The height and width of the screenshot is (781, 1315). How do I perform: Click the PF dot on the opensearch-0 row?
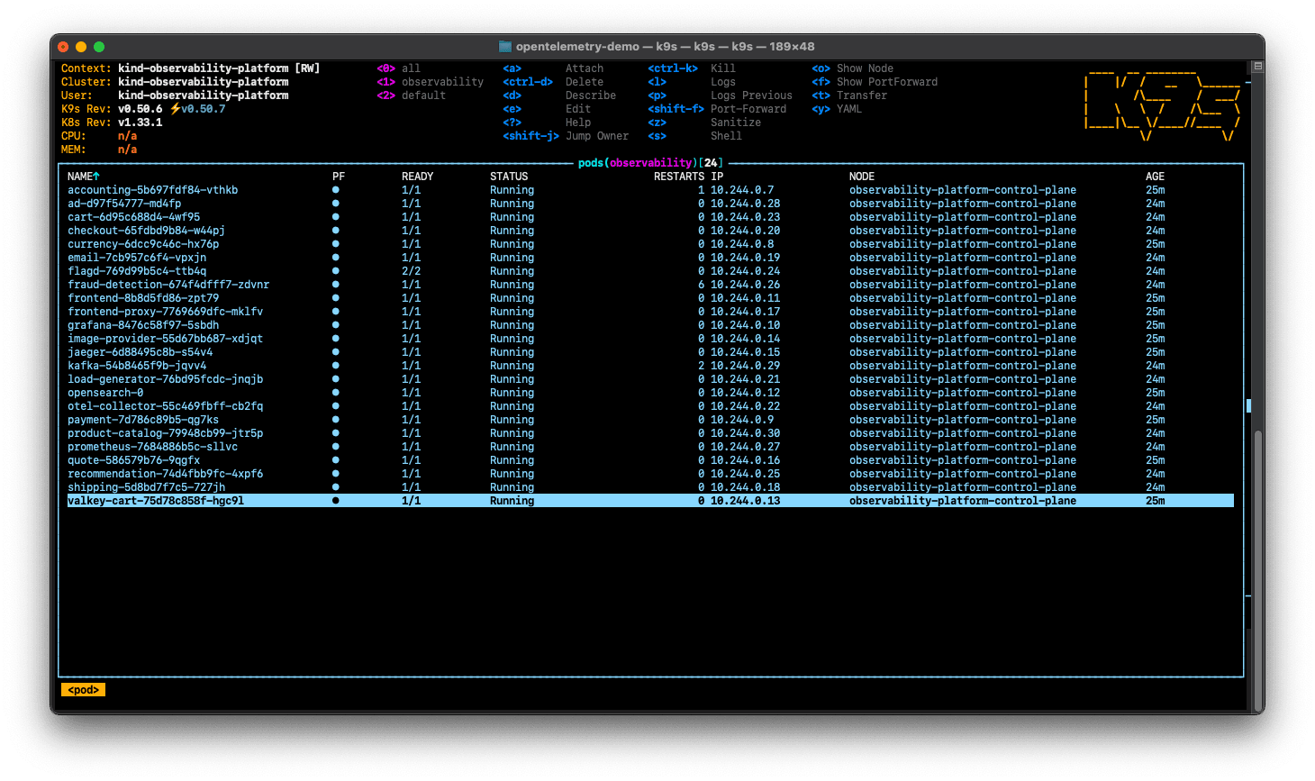pyautogui.click(x=336, y=392)
